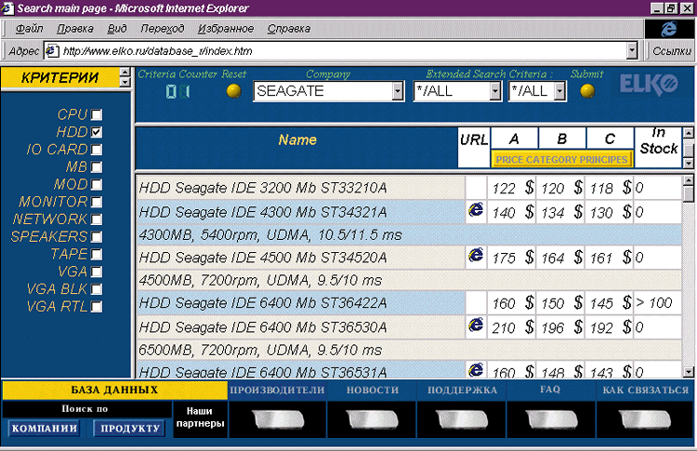Image resolution: width=697 pixels, height=451 pixels.
Task: Uncheck the HDD checkbox
Action: (x=97, y=132)
